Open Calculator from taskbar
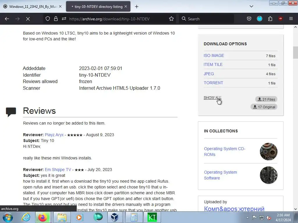This screenshot has height=223, width=298. (x=134, y=217)
